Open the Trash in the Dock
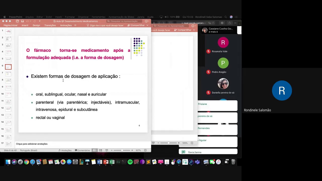The image size is (322, 181). 233,162
